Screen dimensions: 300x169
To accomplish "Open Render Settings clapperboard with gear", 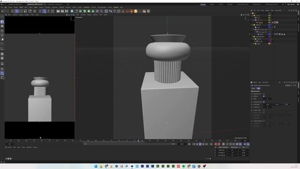I will [x=67, y=11].
